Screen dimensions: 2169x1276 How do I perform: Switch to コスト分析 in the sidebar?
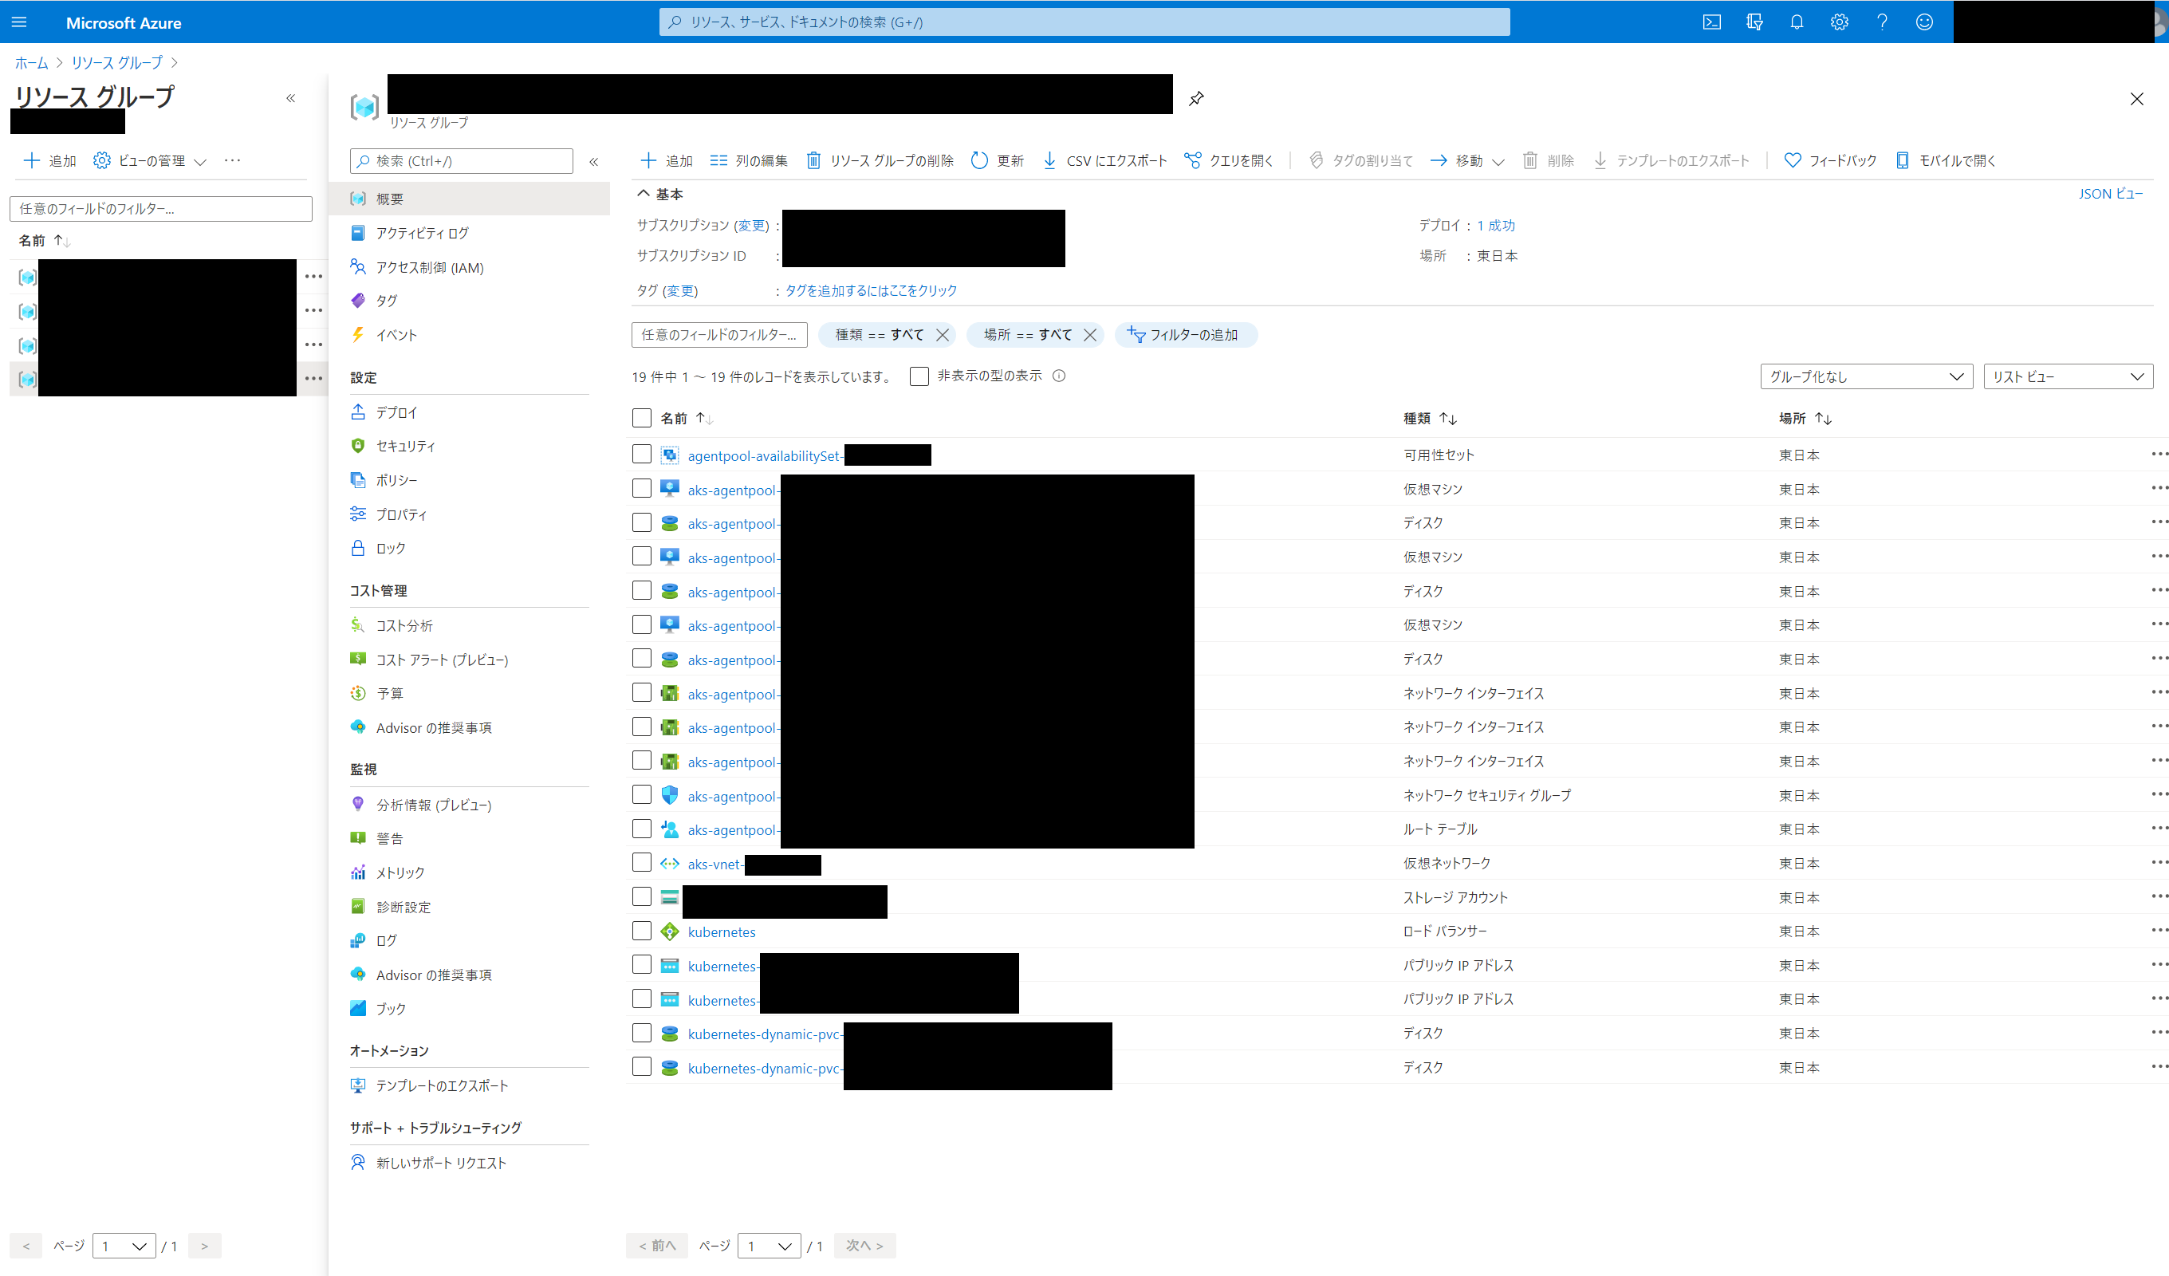(405, 625)
